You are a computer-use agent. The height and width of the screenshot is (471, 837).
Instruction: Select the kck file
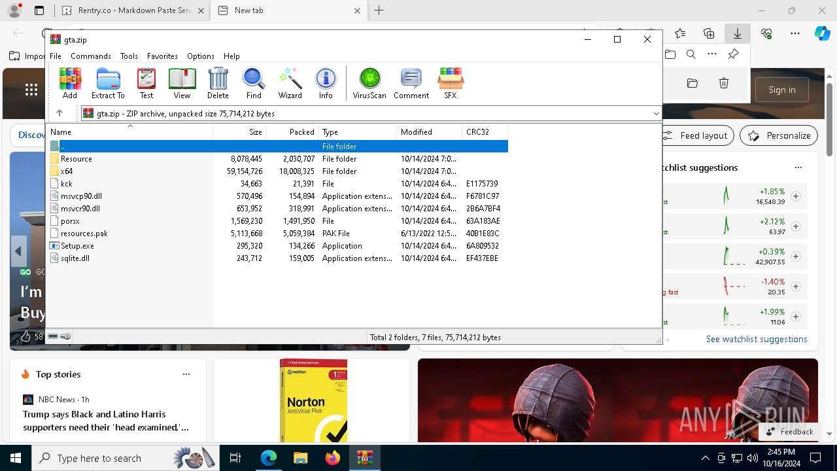tap(277, 184)
